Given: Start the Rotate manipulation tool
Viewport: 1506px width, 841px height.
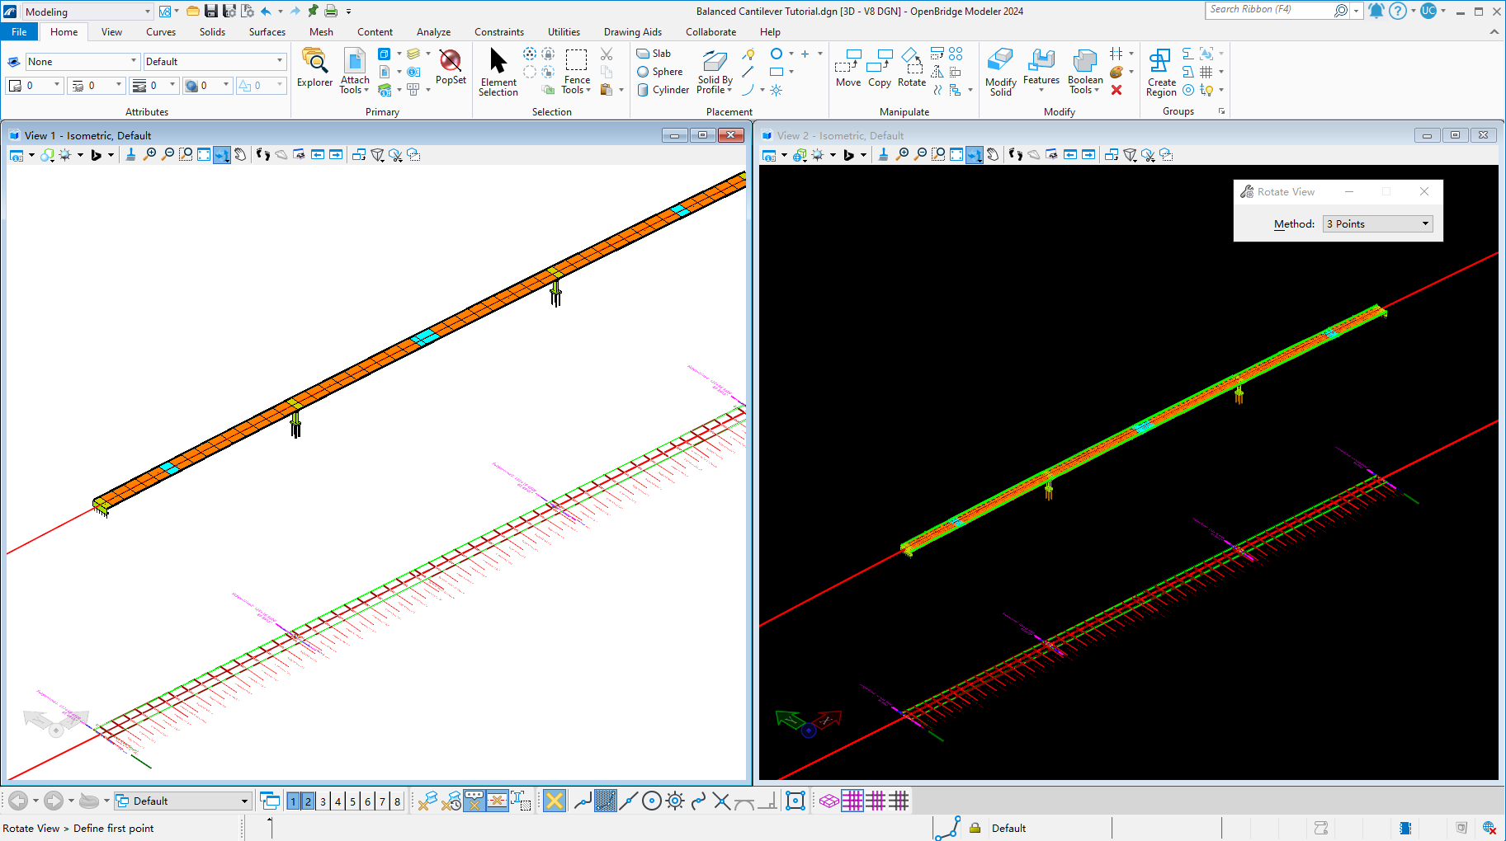Looking at the screenshot, I should [x=911, y=70].
